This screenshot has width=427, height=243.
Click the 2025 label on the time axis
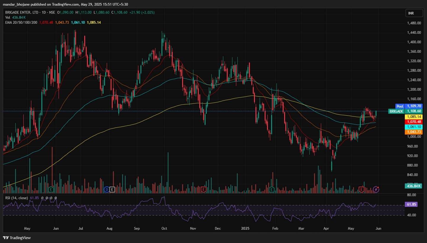tap(245, 228)
